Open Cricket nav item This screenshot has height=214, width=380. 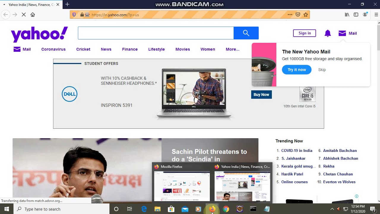point(83,49)
